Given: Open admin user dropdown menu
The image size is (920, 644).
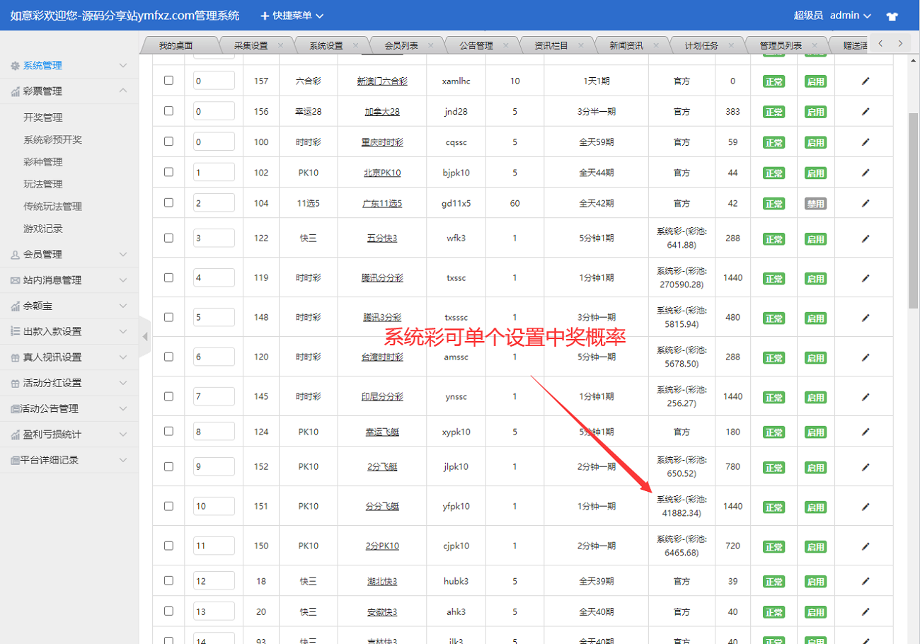Looking at the screenshot, I should (x=850, y=16).
